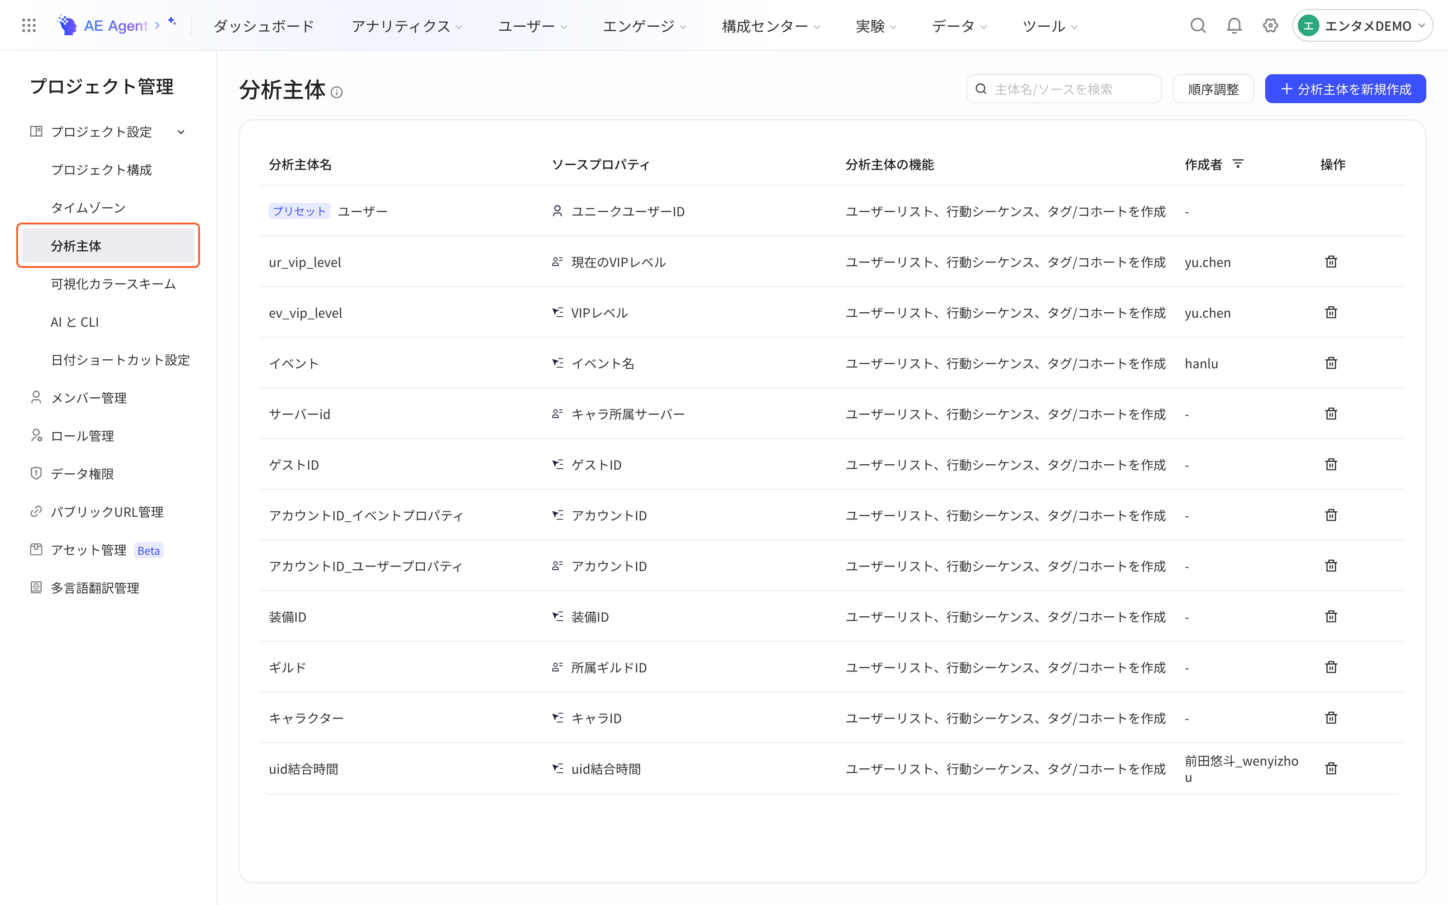Expand the データ dropdown menu

click(x=960, y=26)
